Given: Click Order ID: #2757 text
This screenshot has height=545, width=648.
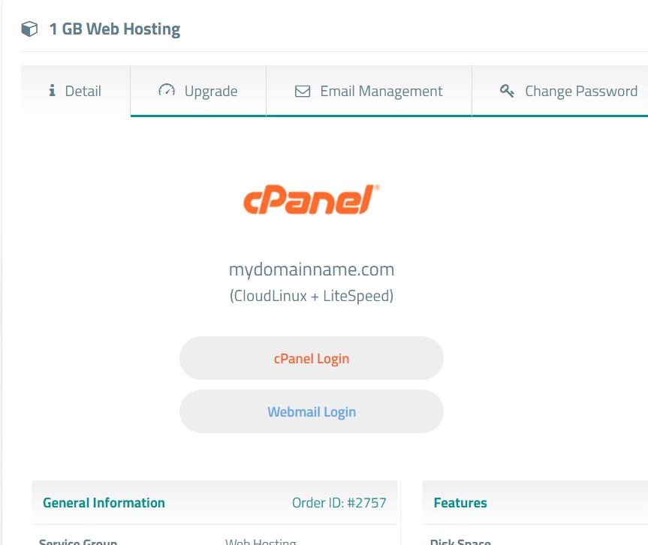Looking at the screenshot, I should point(339,503).
